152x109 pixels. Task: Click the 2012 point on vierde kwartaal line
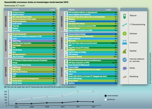tap(93, 102)
